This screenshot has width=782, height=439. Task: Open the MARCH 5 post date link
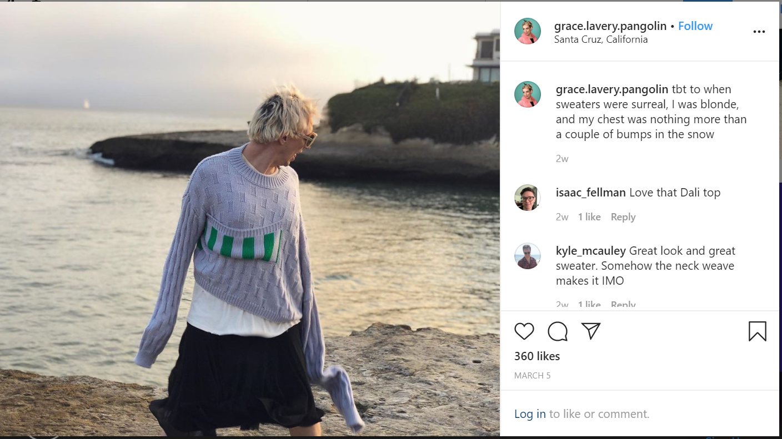[533, 376]
